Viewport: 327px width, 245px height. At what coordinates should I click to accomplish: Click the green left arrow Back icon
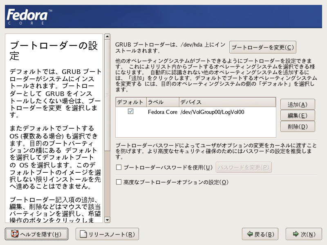click(x=250, y=234)
